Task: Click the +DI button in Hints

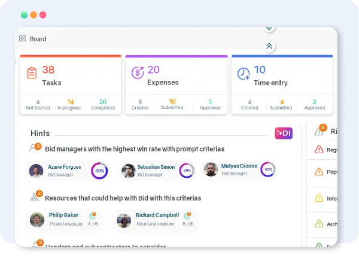Action: pos(283,133)
